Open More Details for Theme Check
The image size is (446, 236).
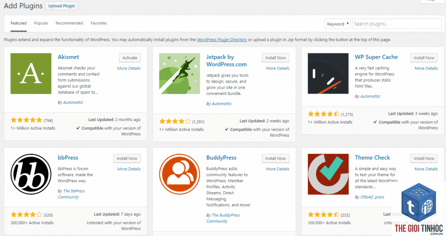(426, 169)
